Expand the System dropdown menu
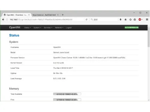This screenshot has width=150, height=112. pyautogui.click(x=37, y=27)
